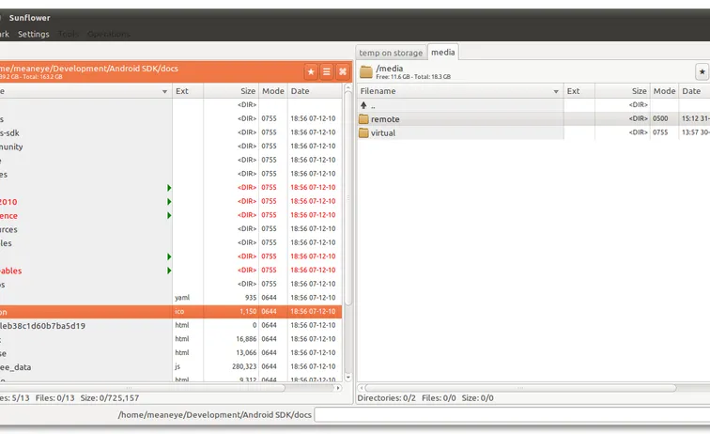This screenshot has height=434, width=710.
Task: Open the history list icon in the left panel
Action: pos(327,71)
